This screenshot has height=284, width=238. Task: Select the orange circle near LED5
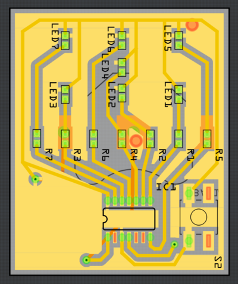[192, 25]
